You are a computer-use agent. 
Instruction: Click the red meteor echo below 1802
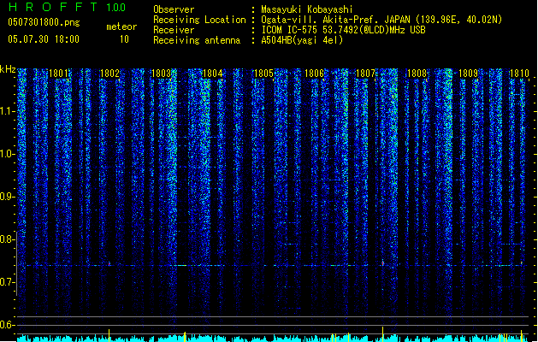pos(109,264)
